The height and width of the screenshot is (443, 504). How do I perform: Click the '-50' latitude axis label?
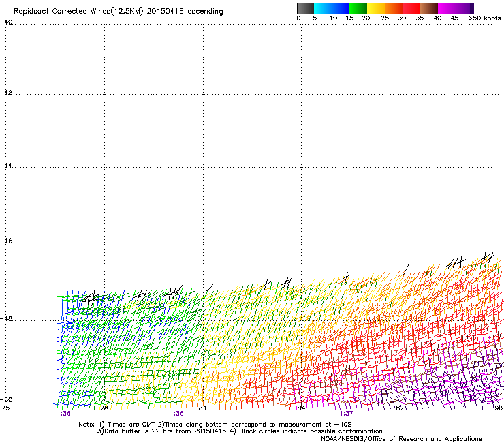[6, 399]
